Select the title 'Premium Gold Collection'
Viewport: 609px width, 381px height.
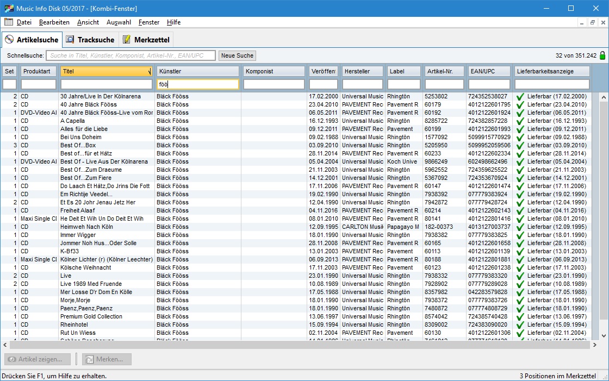91,316
